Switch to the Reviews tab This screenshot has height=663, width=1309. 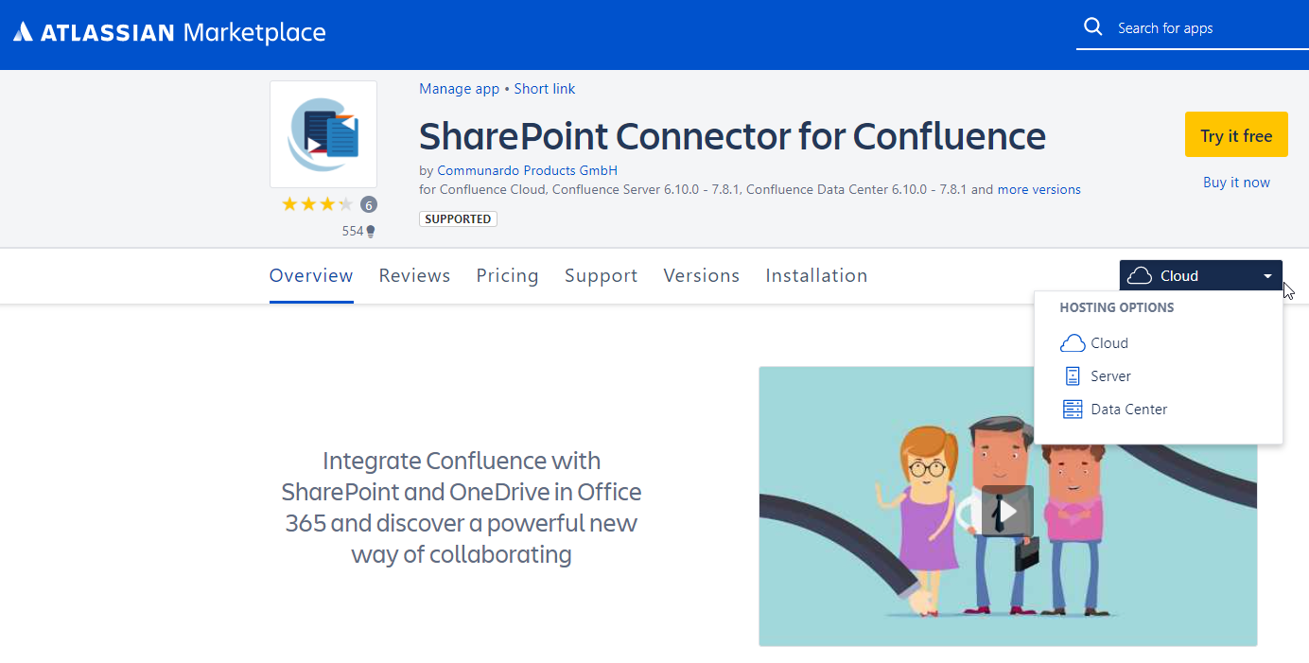(x=414, y=276)
